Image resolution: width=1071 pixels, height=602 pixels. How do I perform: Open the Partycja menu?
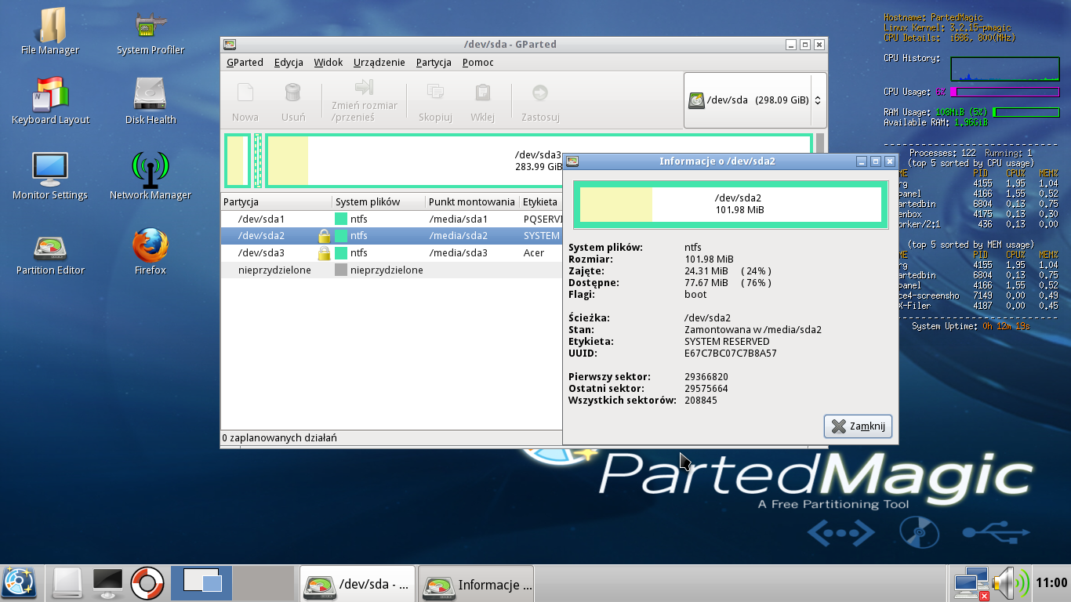point(434,63)
